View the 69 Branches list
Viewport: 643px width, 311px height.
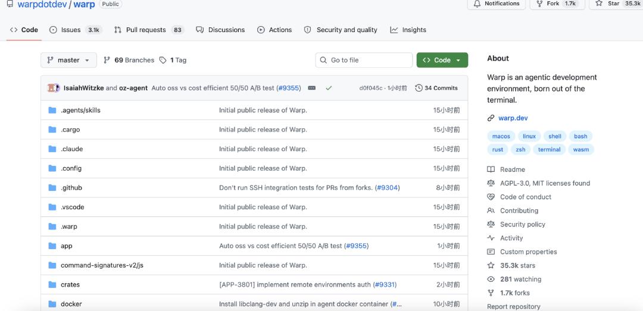(129, 60)
